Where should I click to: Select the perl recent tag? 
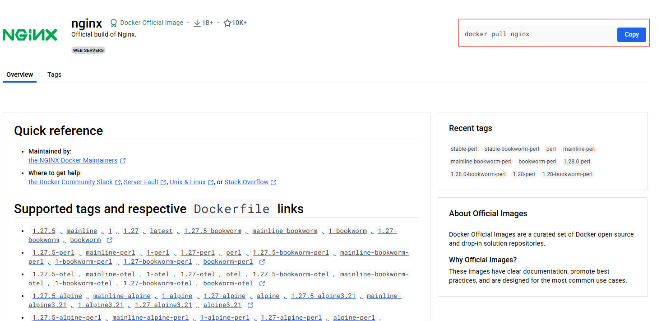point(551,149)
